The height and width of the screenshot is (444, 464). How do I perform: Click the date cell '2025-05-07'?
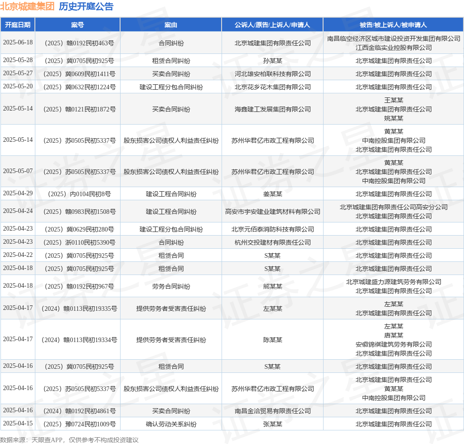18,171
